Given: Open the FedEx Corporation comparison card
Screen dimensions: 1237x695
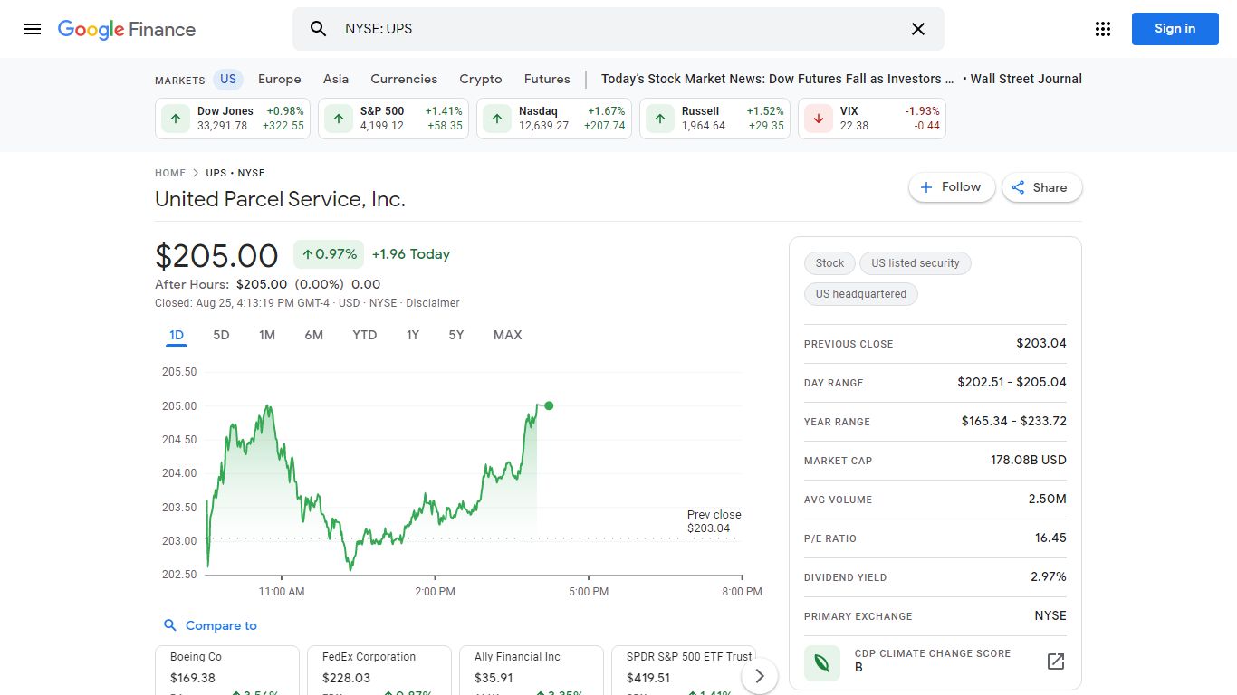Looking at the screenshot, I should click(x=379, y=670).
